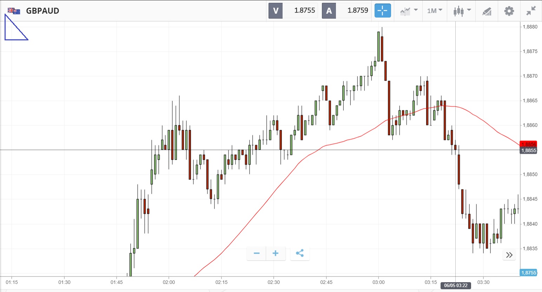Click the red 1.8856 moving average label
Screen dimensions: 542x292
(x=528, y=144)
